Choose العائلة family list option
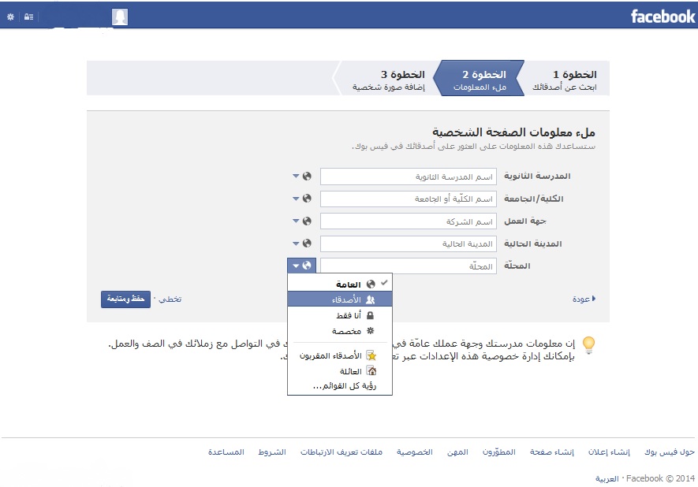The image size is (698, 487). [x=340, y=371]
